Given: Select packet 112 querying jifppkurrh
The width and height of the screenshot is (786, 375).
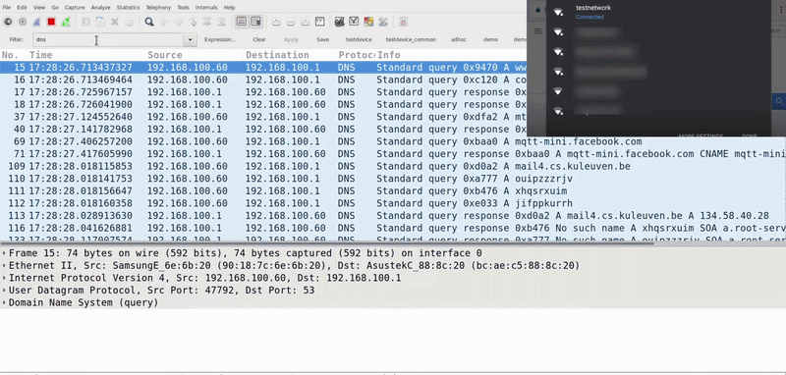Looking at the screenshot, I should click(x=393, y=203).
